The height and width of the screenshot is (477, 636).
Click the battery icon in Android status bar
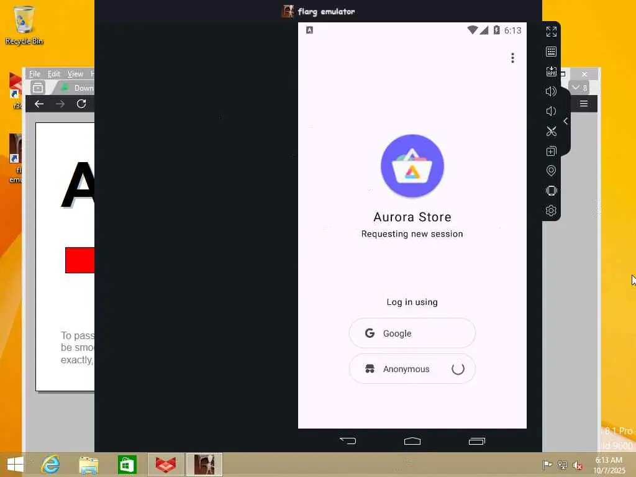496,30
